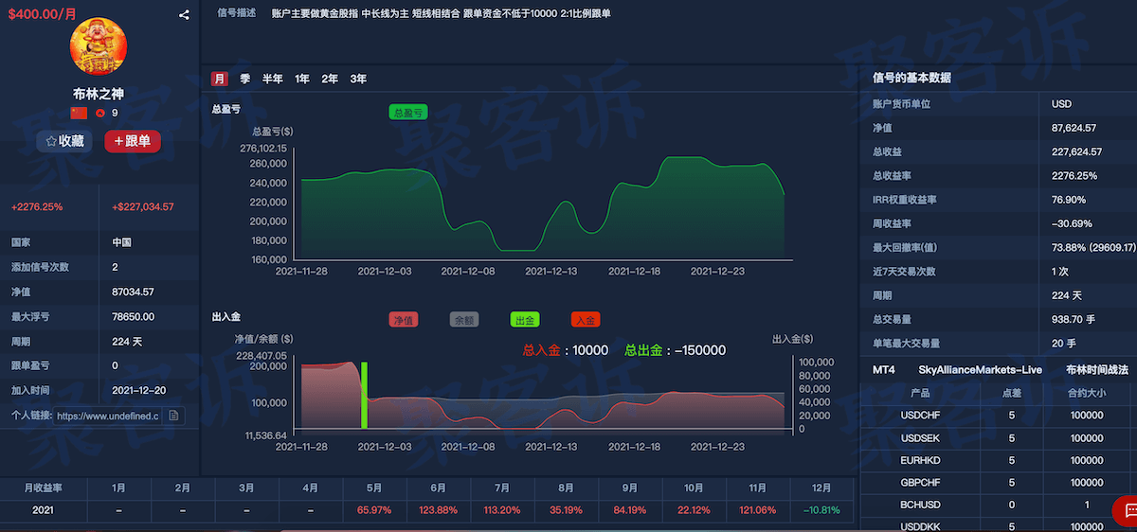Select the 3年 period tab

click(x=358, y=79)
